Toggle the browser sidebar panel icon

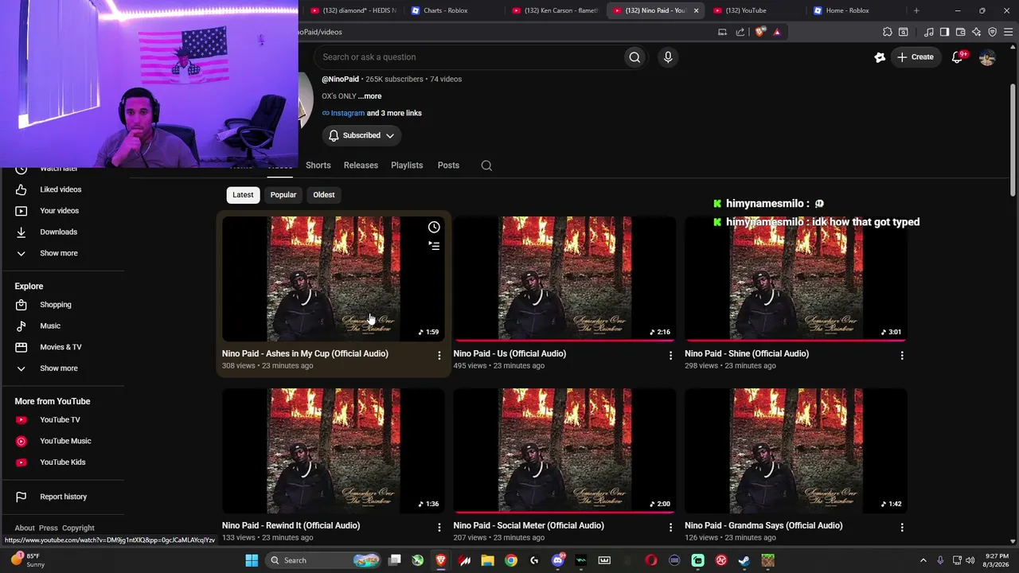944,32
